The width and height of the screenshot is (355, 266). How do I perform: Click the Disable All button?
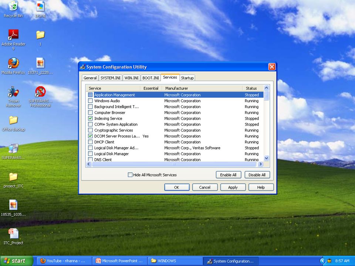257,175
